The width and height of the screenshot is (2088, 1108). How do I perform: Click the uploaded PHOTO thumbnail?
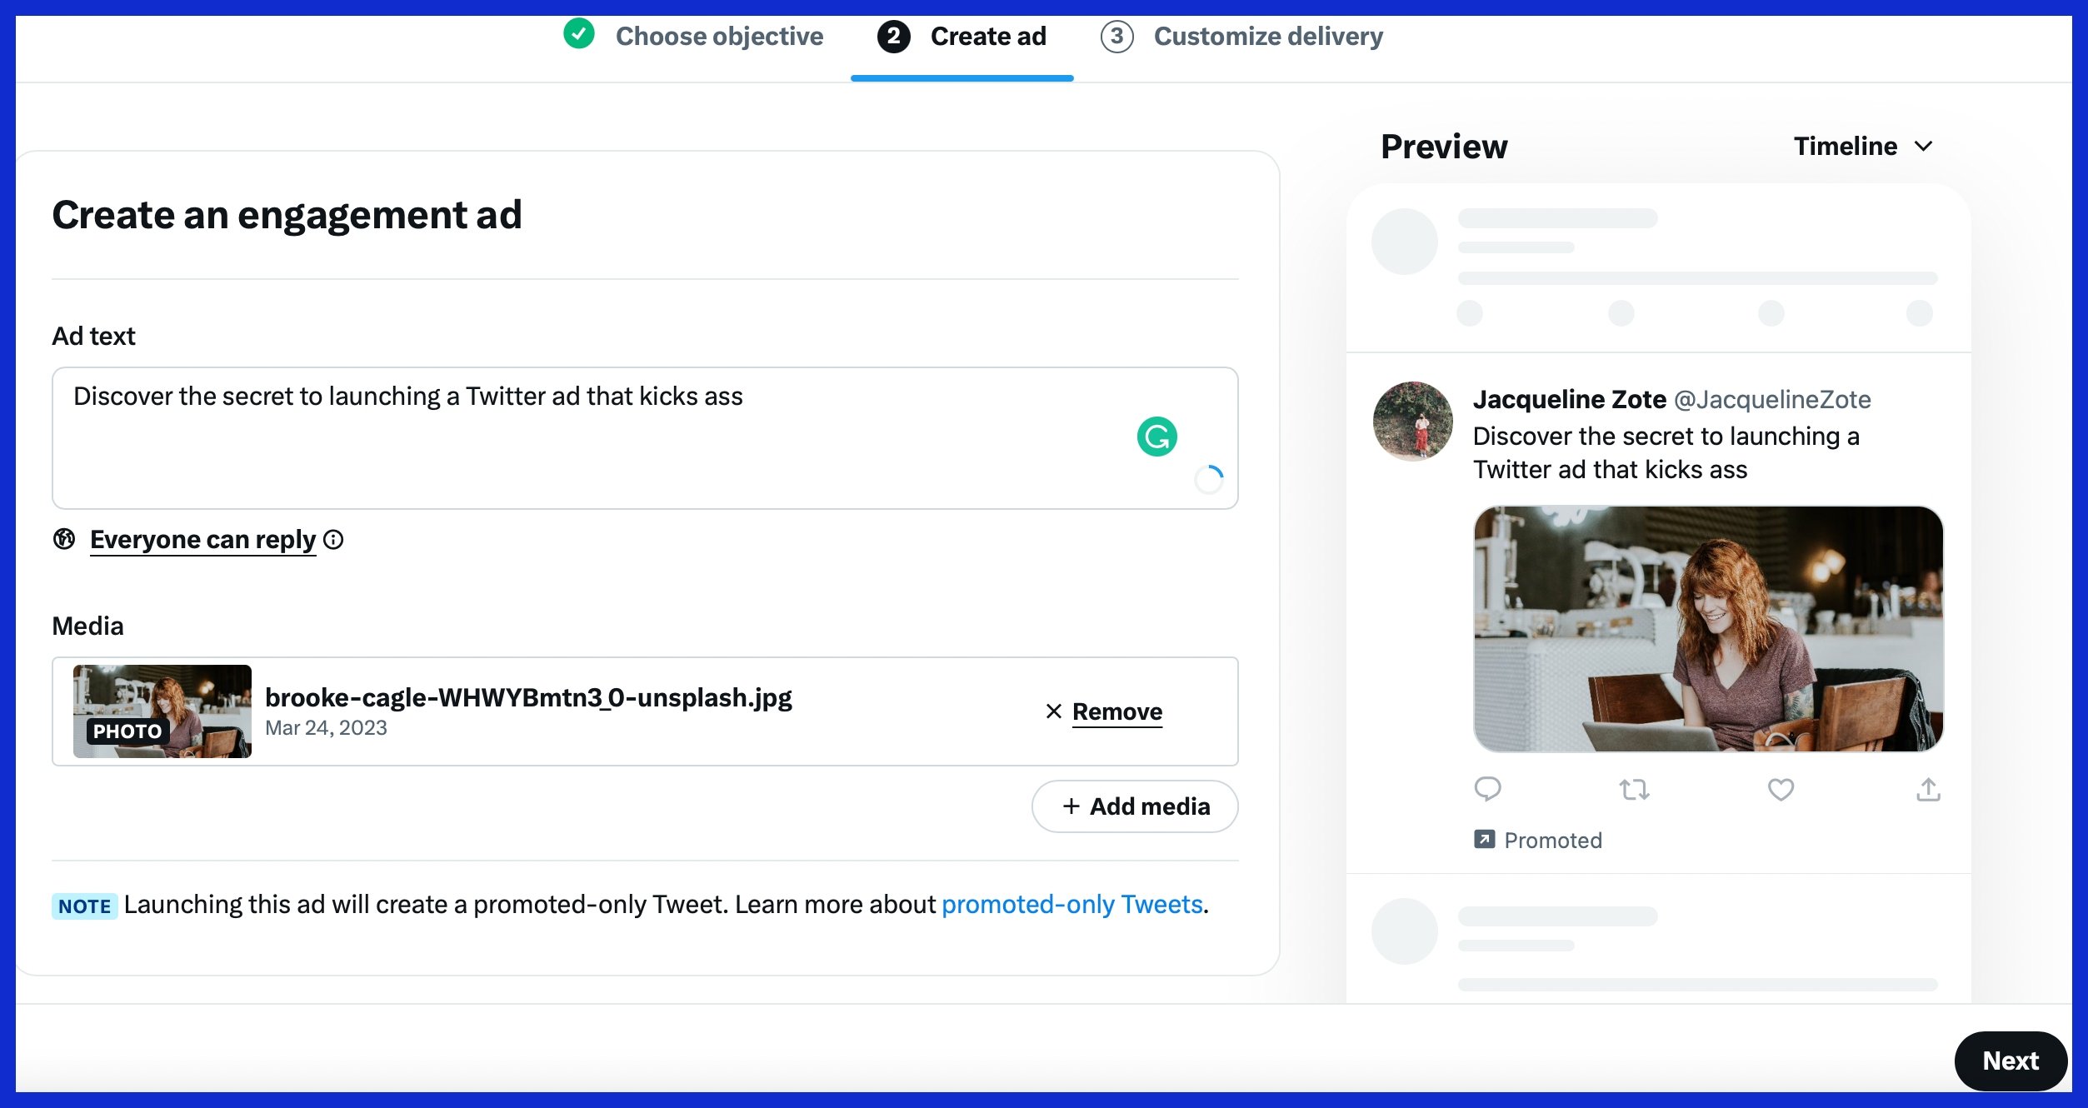(x=162, y=711)
